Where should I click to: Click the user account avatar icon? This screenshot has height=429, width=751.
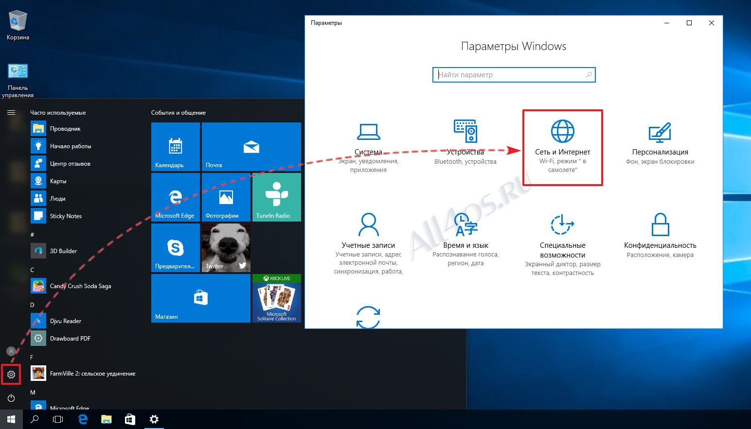click(x=11, y=351)
